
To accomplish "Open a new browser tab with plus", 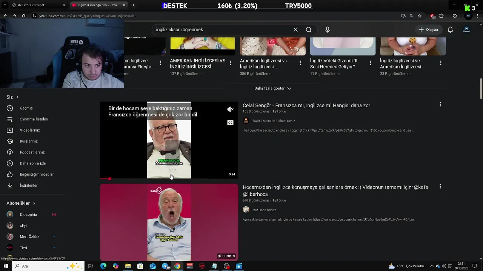I will 133,5.
